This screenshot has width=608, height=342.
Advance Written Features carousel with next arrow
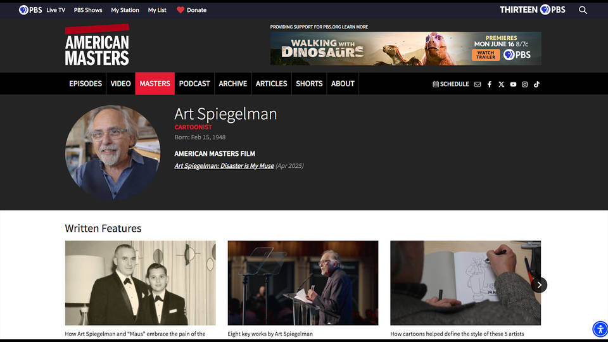[539, 285]
